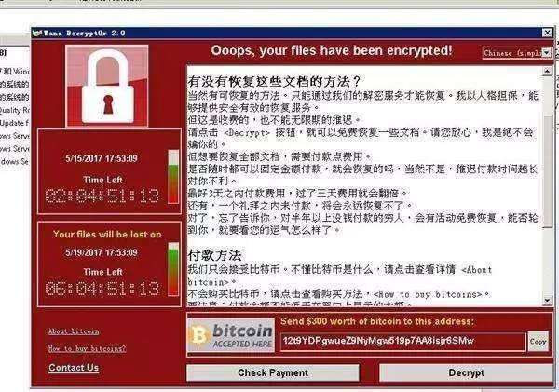
Task: Click the ransom note scrollbar thumb
Action: [547, 170]
